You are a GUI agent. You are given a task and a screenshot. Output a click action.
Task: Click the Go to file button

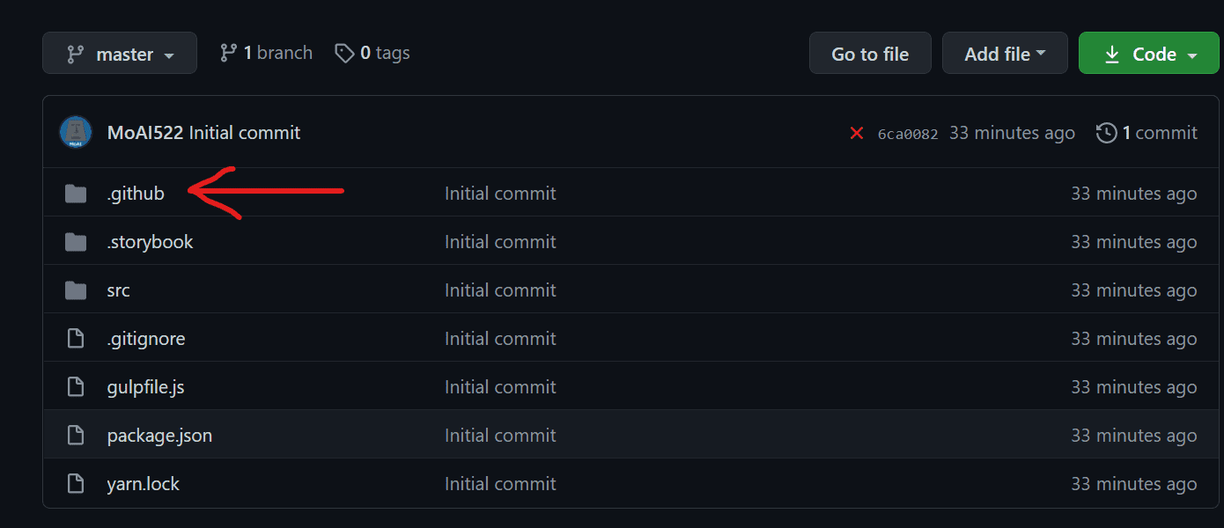tap(870, 54)
